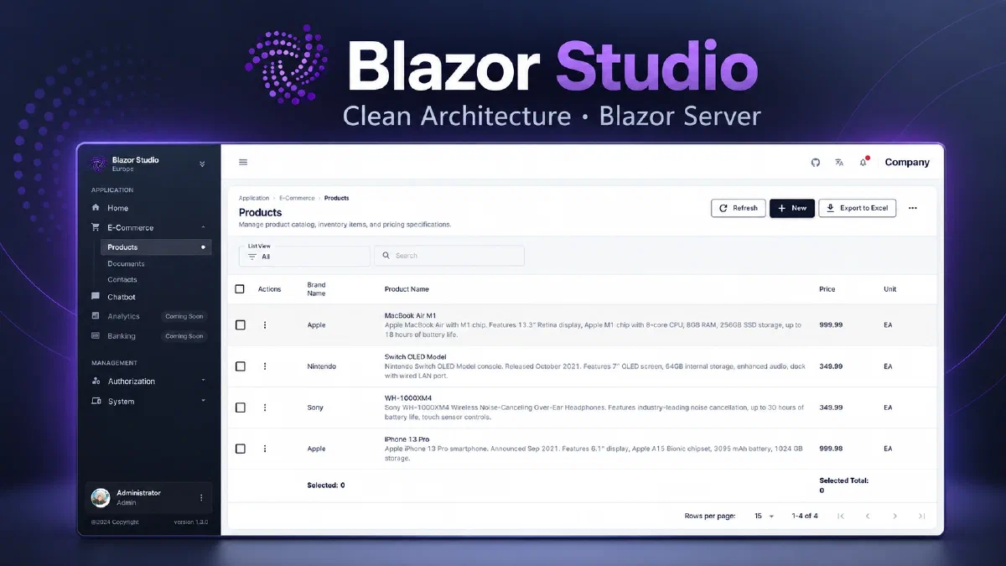
Task: Click the Administrator avatar picture
Action: click(x=101, y=497)
